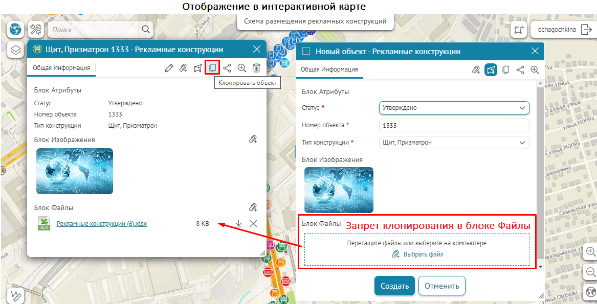Click the Номер объекта input field
This screenshot has height=304, width=597.
click(454, 125)
